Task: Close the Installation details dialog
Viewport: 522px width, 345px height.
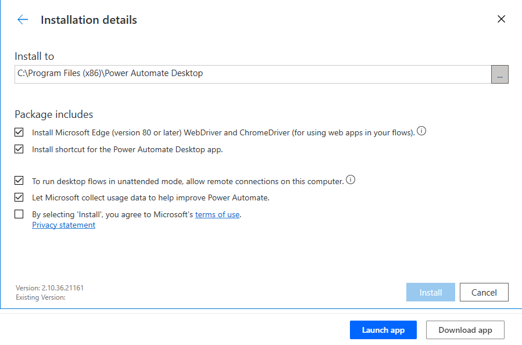Action: 501,19
